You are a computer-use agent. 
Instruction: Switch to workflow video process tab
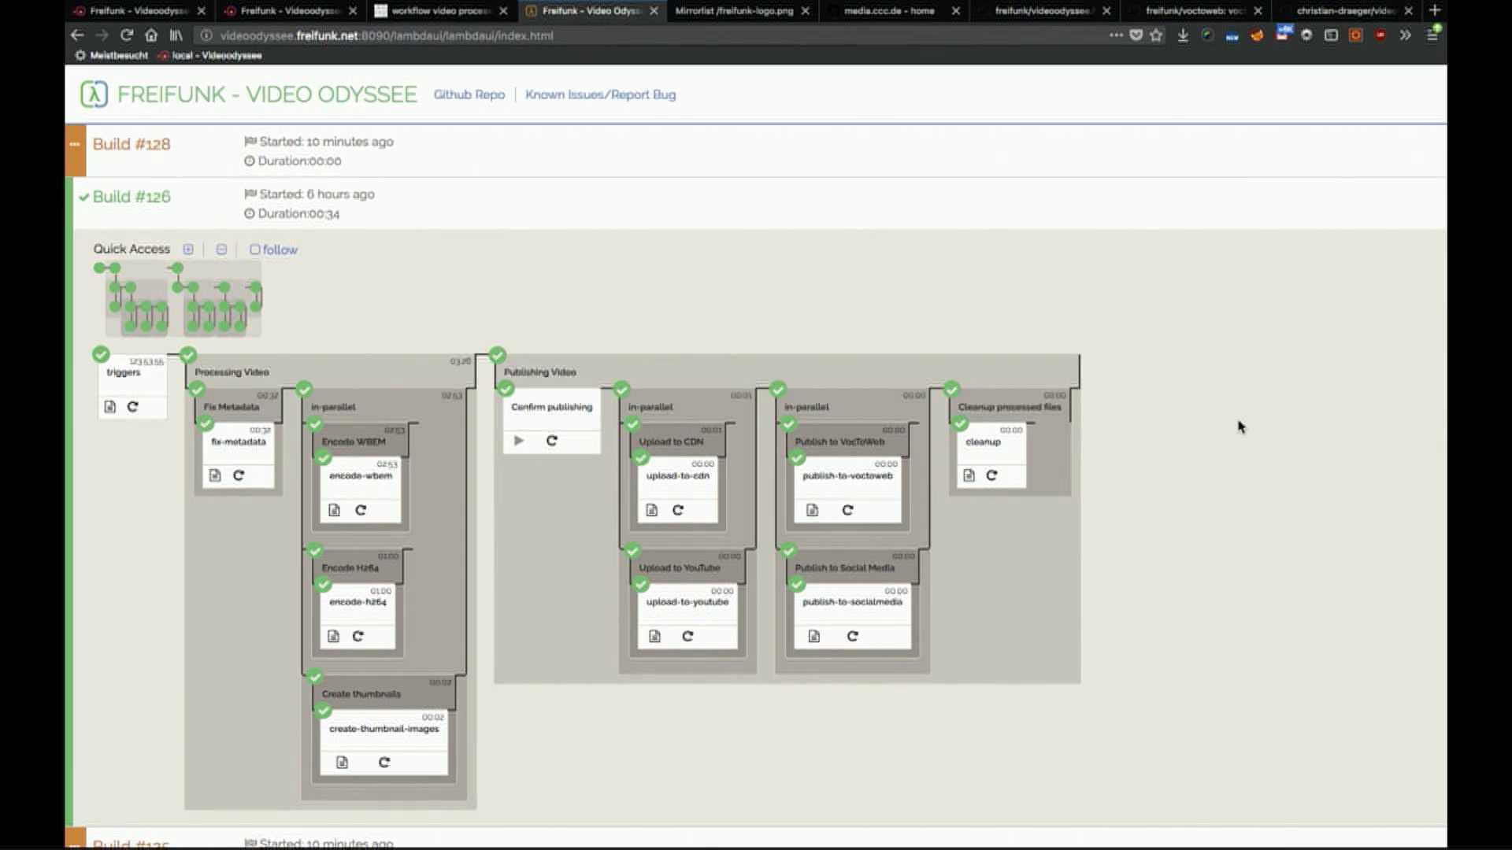[x=439, y=11]
